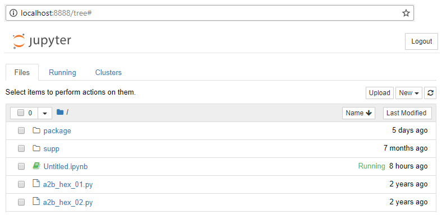This screenshot has height=215, width=442.
Task: Click the green Untitled.ipynb notebook icon
Action: coord(36,166)
